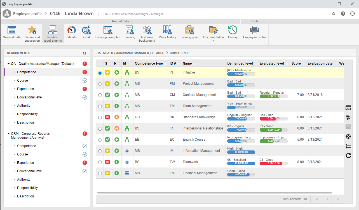The height and width of the screenshot is (210, 359).
Task: Click the History clock icon
Action: pyautogui.click(x=233, y=30)
